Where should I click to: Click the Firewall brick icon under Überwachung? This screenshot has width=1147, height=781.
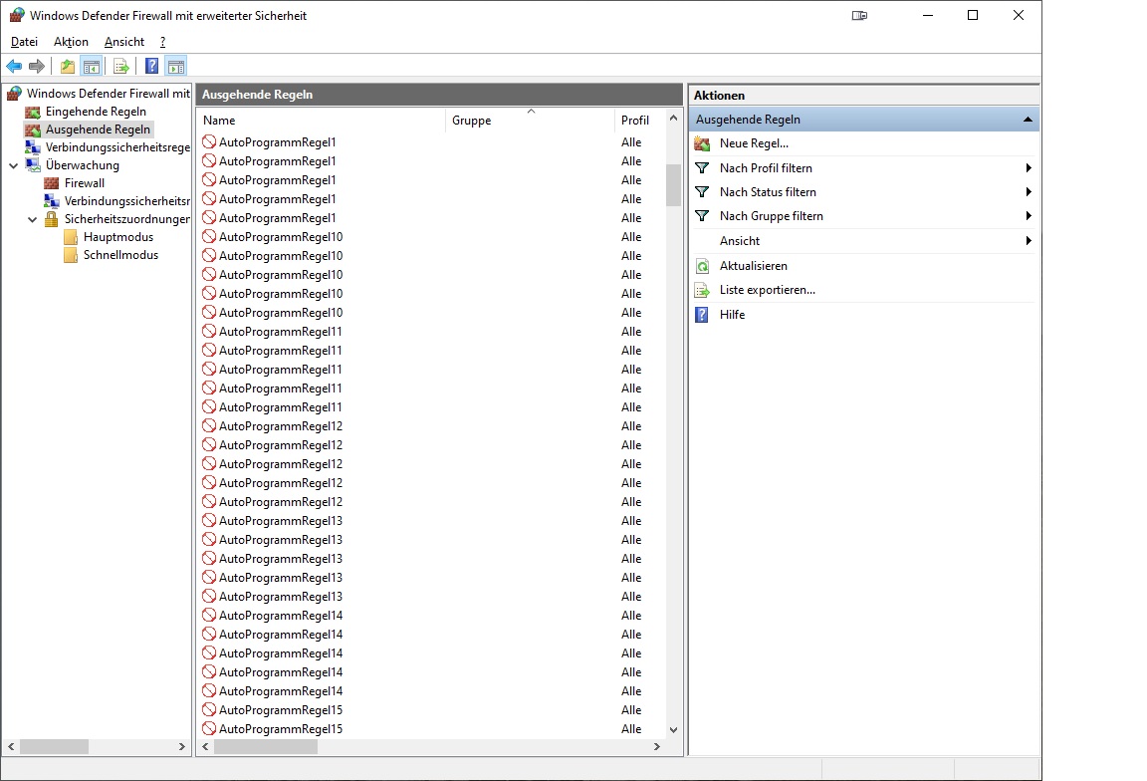[51, 183]
